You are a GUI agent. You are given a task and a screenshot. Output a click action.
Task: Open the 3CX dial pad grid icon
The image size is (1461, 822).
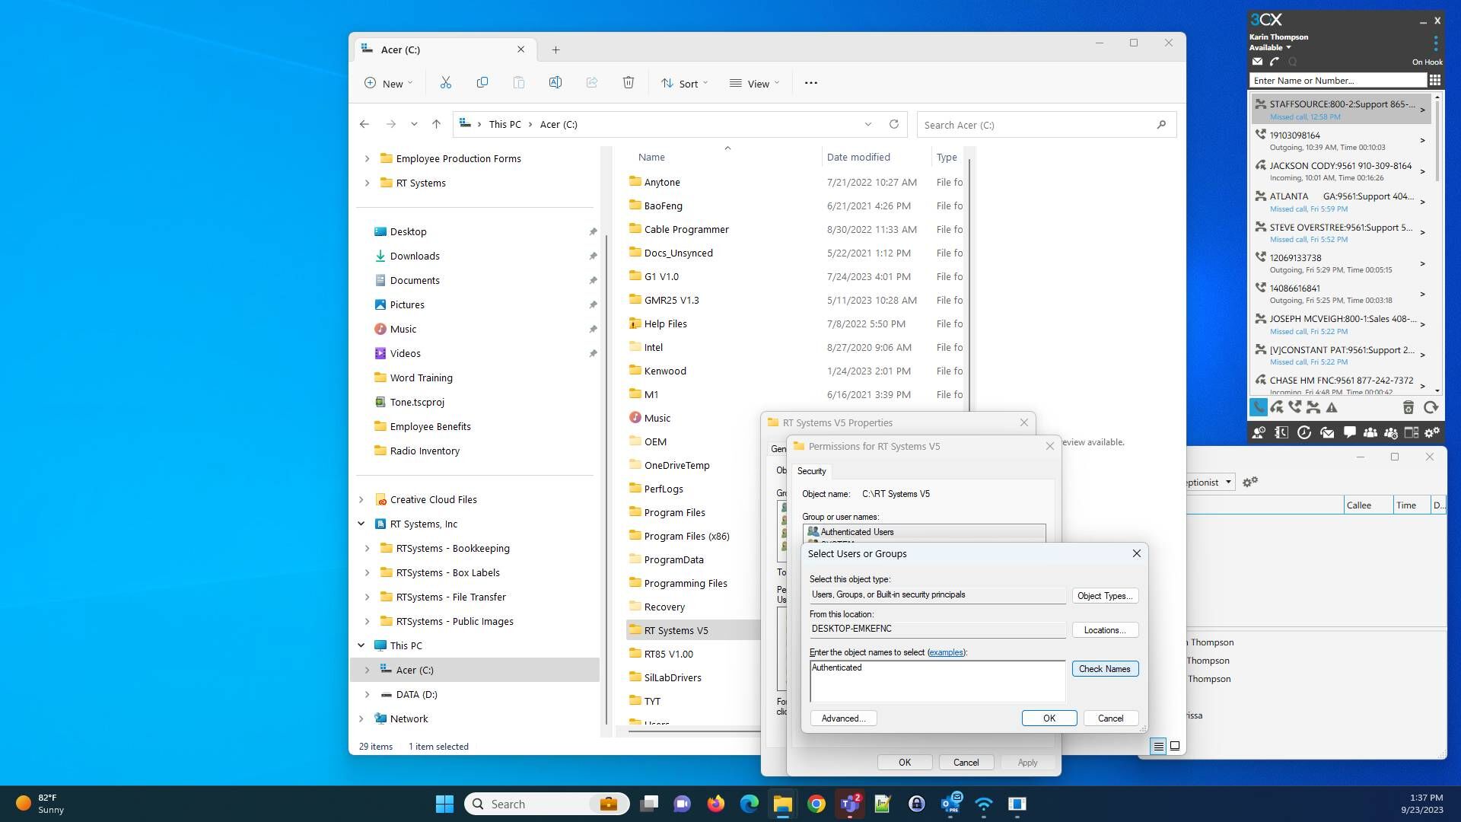1434,80
